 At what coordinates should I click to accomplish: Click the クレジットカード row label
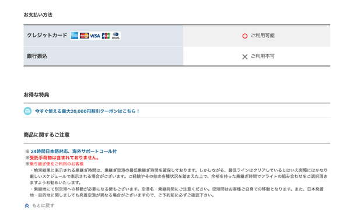click(47, 35)
